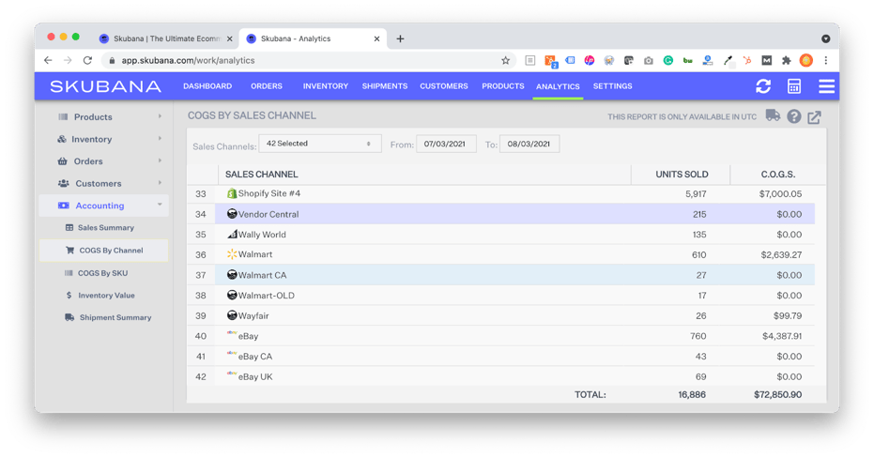Image resolution: width=874 pixels, height=458 pixels.
Task: Open the Customers navigation item
Action: pos(444,86)
